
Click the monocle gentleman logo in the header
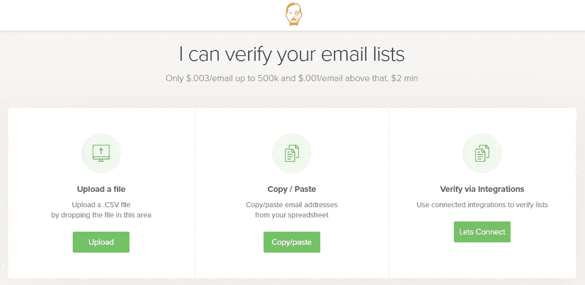[294, 15]
